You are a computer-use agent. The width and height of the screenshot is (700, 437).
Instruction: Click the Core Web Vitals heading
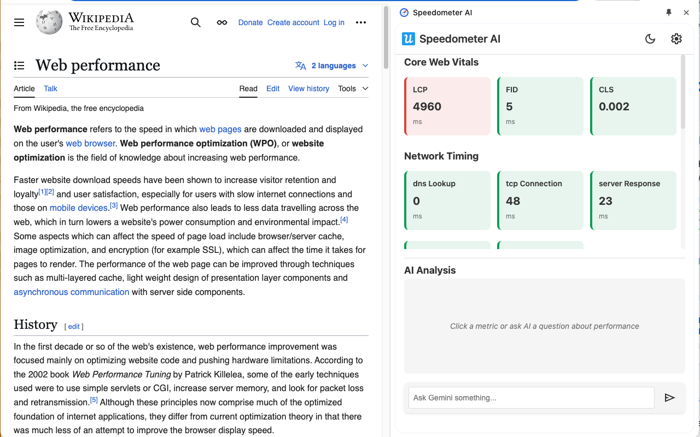click(x=441, y=62)
